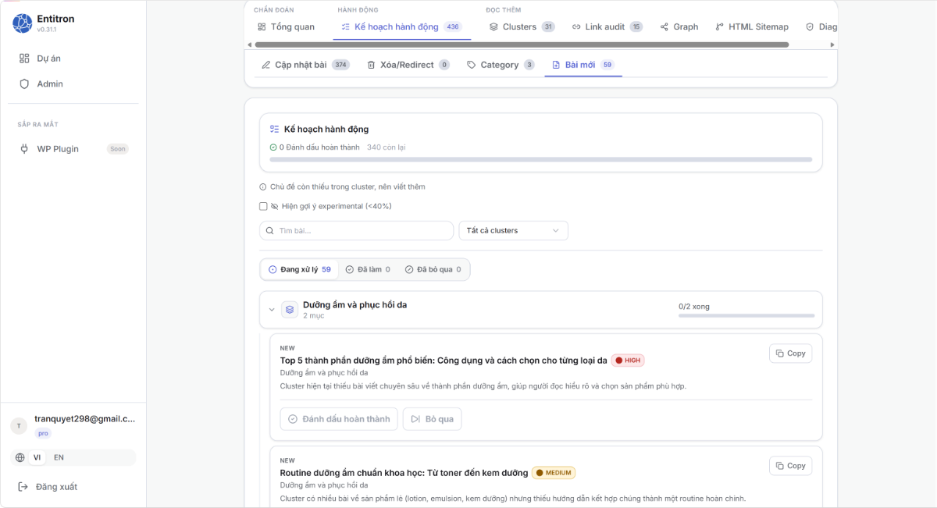937x508 pixels.
Task: Click the horizontal scrollbar under the tabs
Action: (x=523, y=44)
